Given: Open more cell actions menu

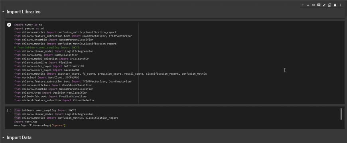Looking at the screenshot, I should (340, 5).
